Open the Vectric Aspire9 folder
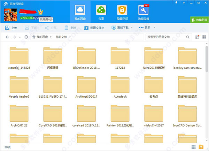Image resolution: width=209 pixels, height=151 pixels. pyautogui.click(x=19, y=87)
